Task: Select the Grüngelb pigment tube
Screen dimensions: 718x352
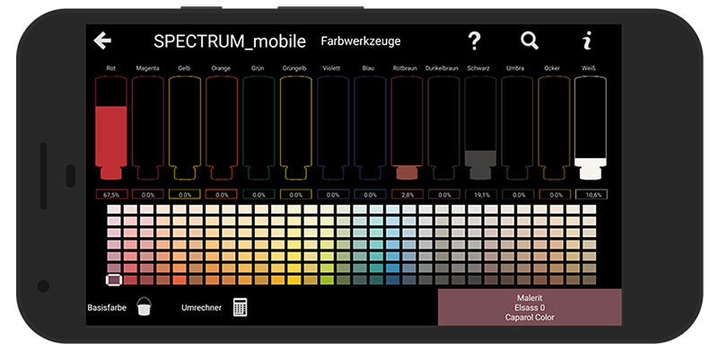Action: 296,128
